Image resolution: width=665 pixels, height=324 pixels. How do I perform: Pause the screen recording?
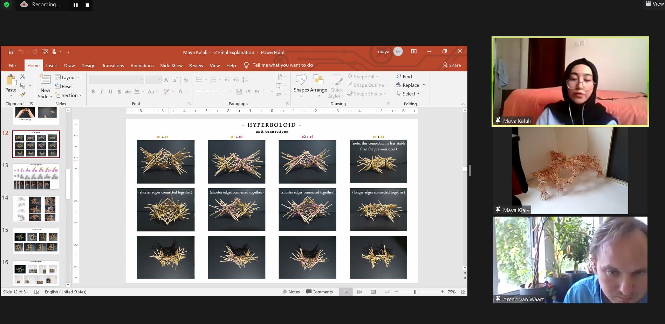(x=75, y=5)
